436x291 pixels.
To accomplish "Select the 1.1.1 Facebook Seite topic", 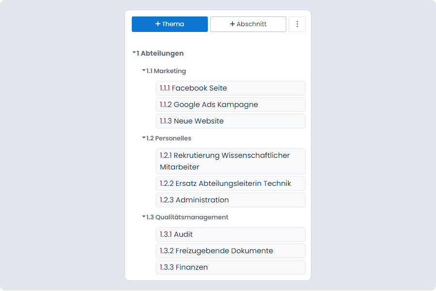I will (x=231, y=88).
